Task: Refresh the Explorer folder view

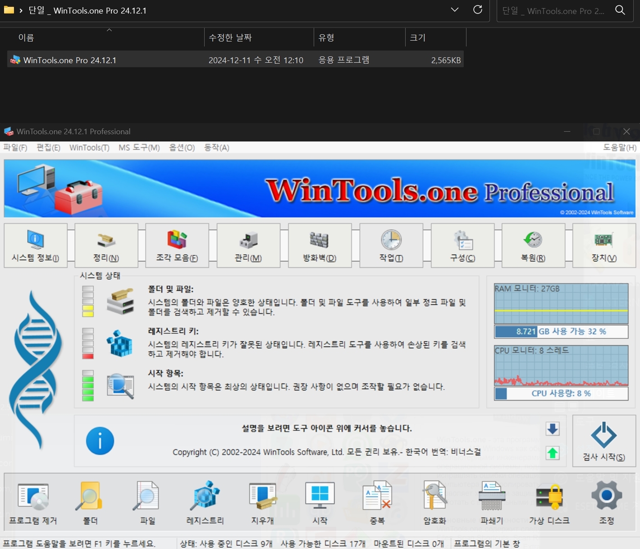Action: (x=478, y=9)
